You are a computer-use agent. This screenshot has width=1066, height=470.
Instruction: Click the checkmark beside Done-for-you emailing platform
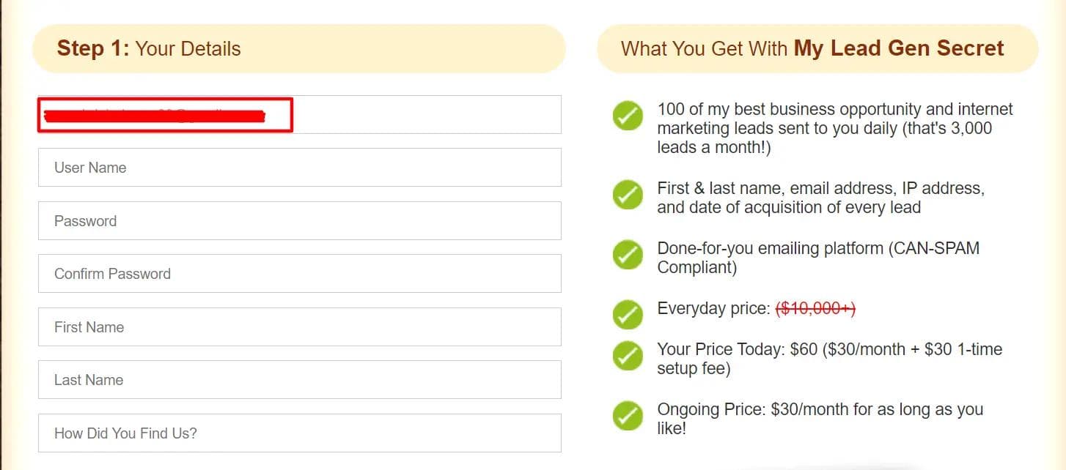[x=628, y=254]
